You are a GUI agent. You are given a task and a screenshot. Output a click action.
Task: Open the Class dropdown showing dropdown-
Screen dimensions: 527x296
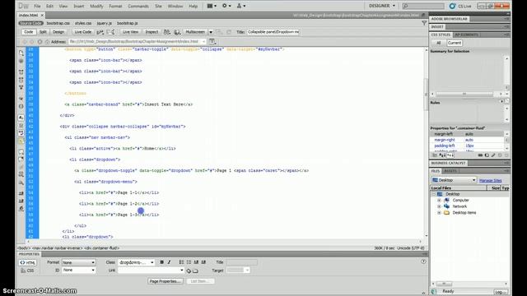pos(137,262)
